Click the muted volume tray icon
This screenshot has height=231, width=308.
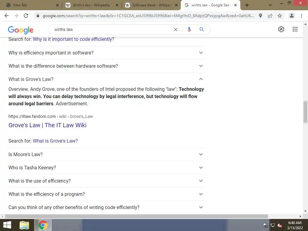pos(280,225)
